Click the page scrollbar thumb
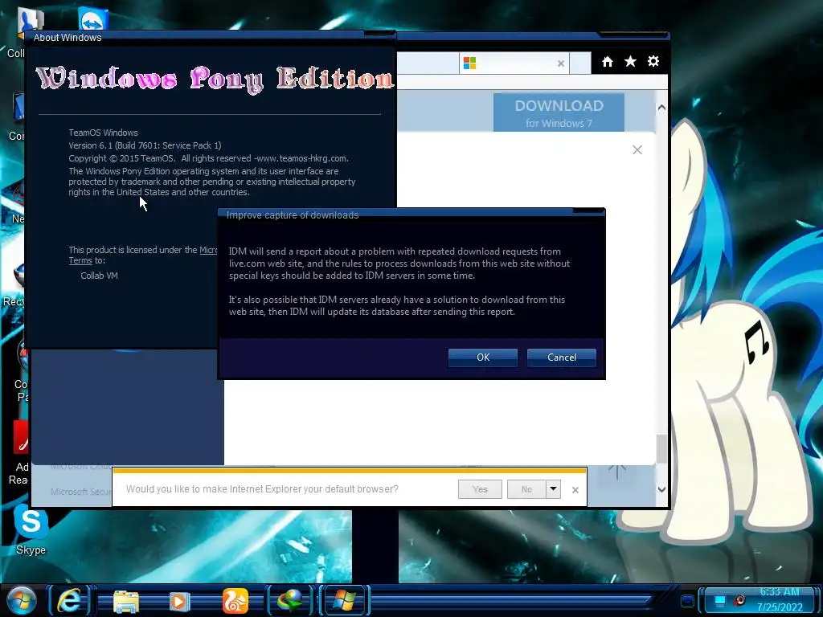The height and width of the screenshot is (617, 823). [x=662, y=449]
